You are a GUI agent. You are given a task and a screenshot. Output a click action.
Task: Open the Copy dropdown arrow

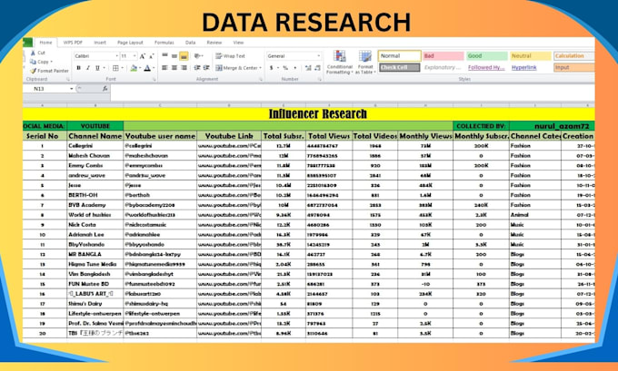click(x=51, y=62)
